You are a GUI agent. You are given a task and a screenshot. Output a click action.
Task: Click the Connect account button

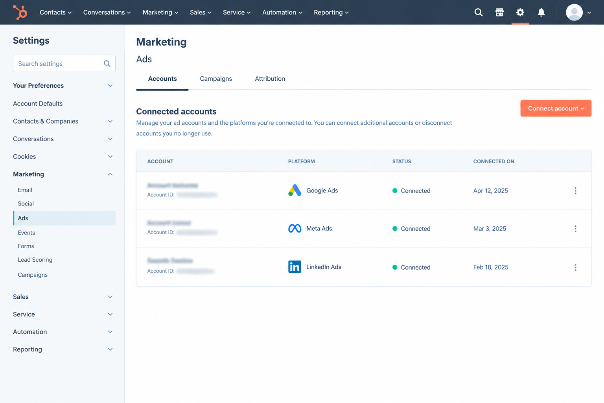tap(556, 108)
